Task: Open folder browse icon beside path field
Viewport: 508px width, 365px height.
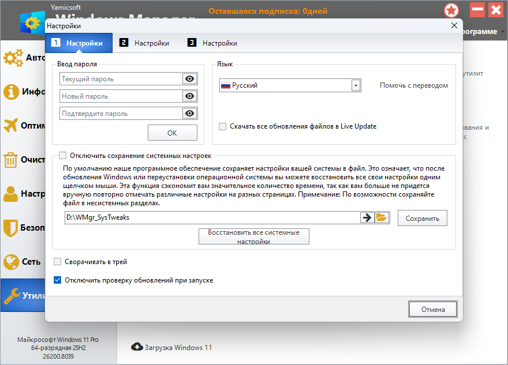Action: pyautogui.click(x=382, y=218)
